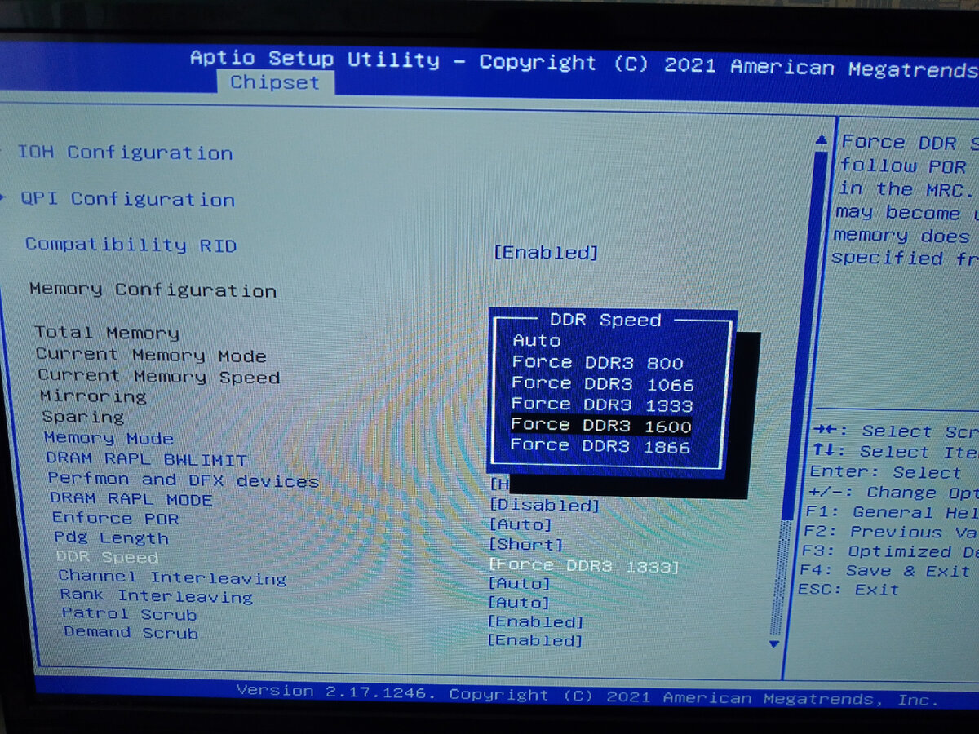Select Memory Mode setting

click(x=109, y=438)
